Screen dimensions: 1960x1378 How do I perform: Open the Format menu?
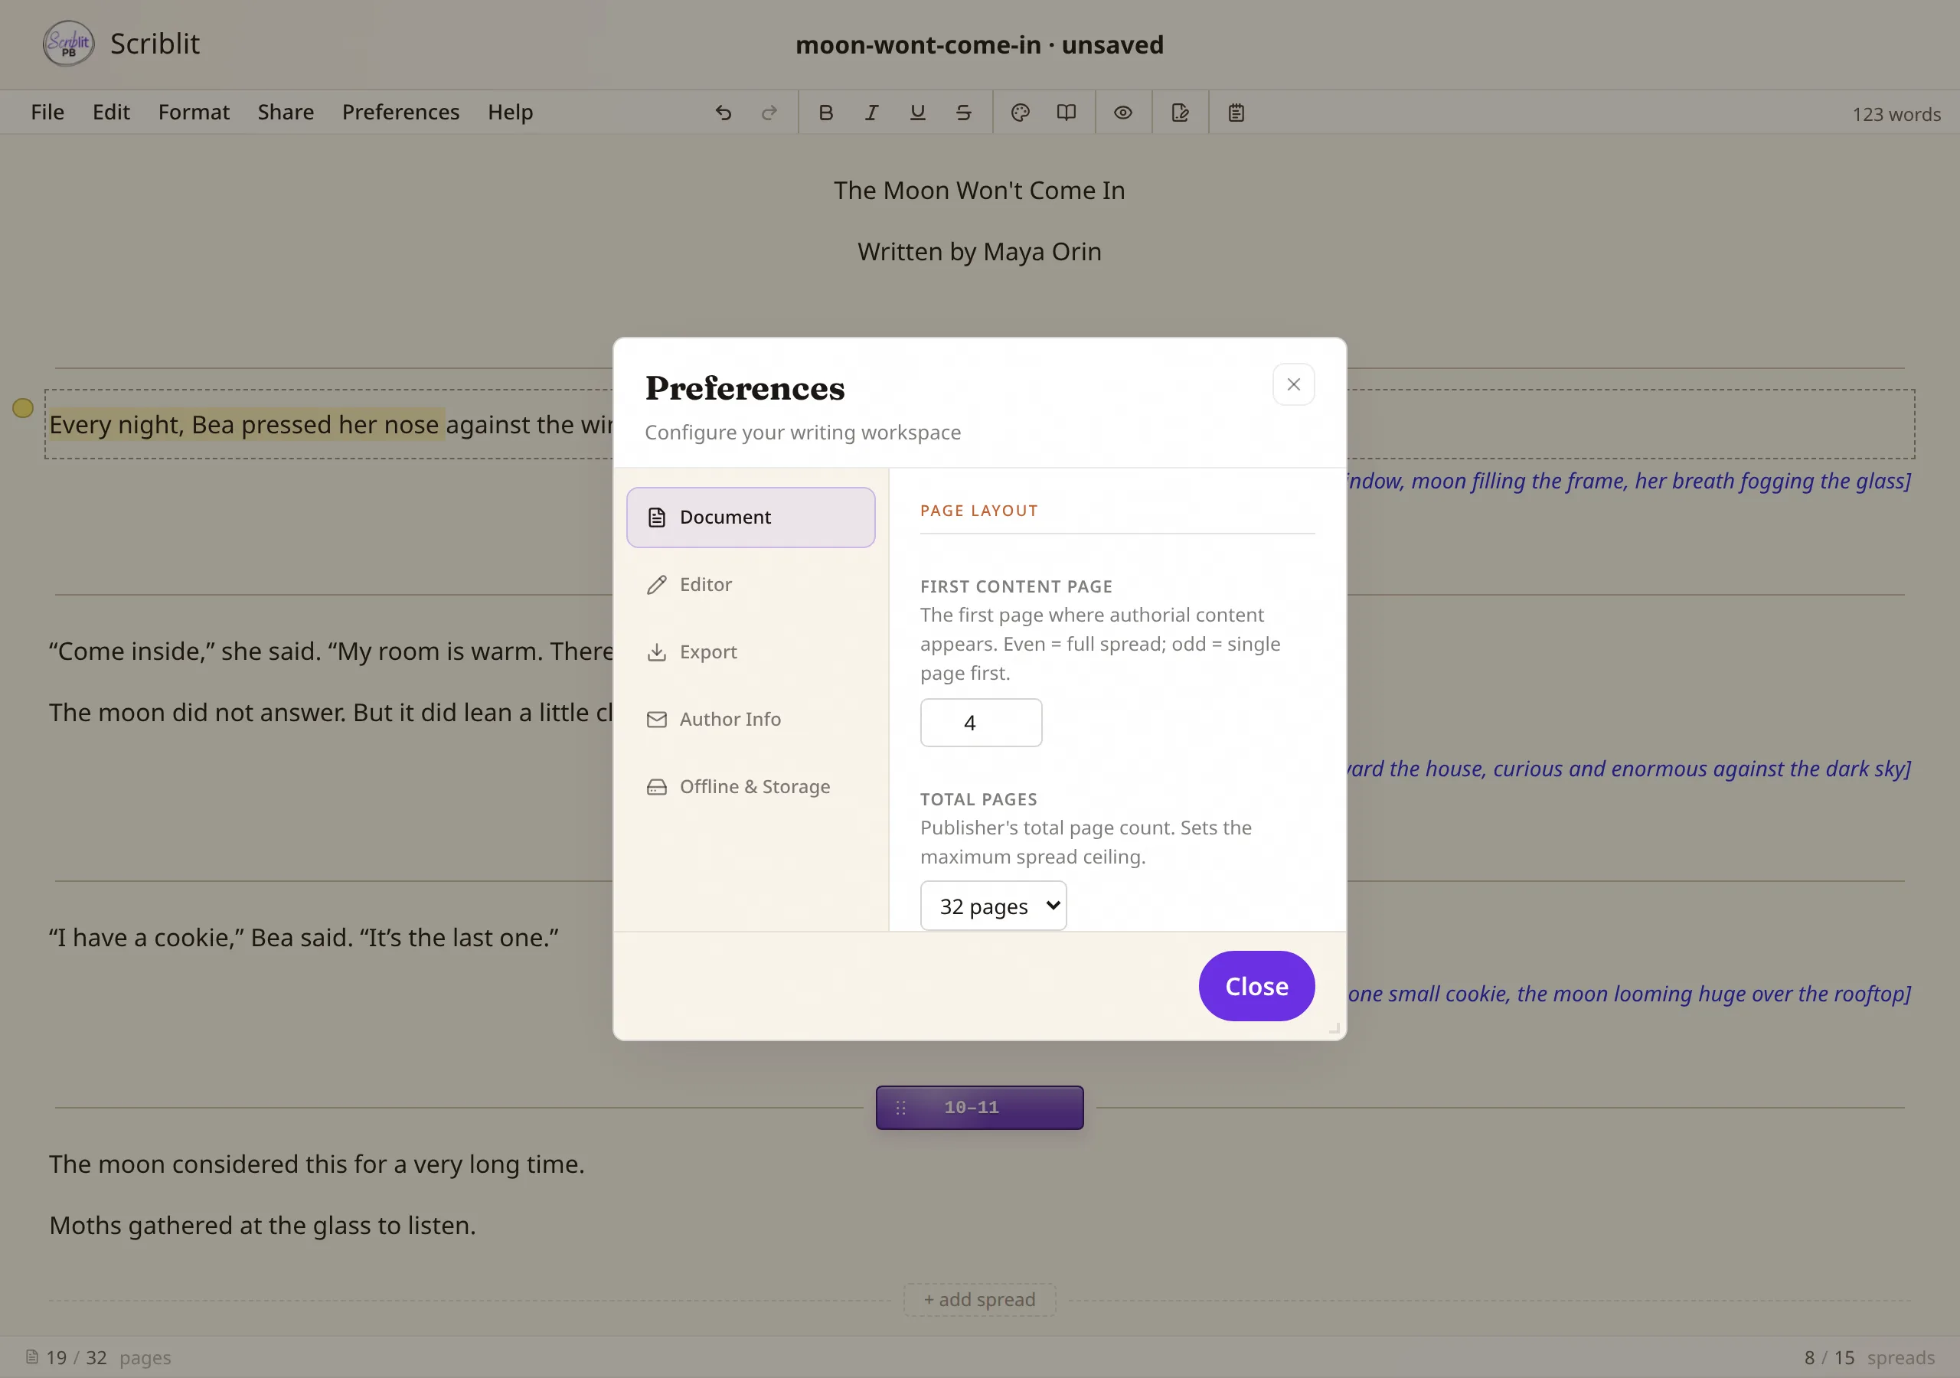[194, 112]
